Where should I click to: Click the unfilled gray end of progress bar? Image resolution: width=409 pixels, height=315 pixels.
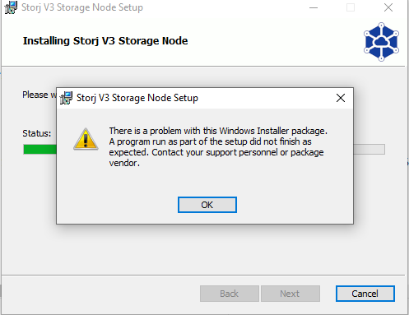click(369, 150)
